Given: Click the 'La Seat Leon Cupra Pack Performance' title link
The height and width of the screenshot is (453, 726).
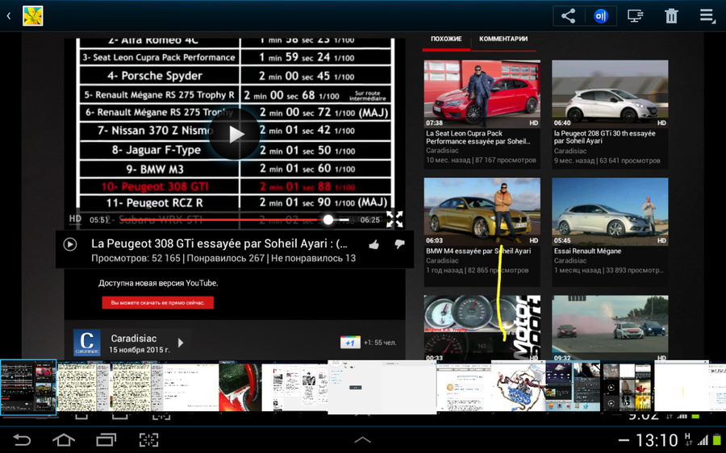Looking at the screenshot, I should pos(478,137).
